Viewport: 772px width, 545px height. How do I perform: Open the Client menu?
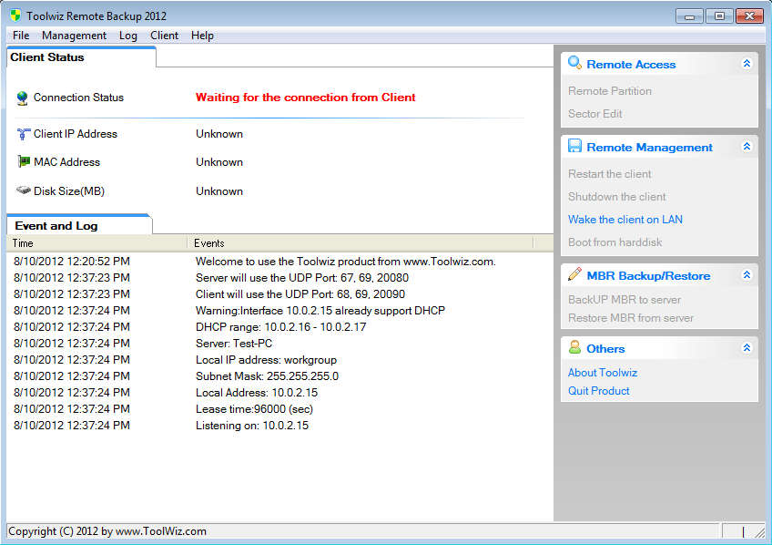click(x=164, y=36)
